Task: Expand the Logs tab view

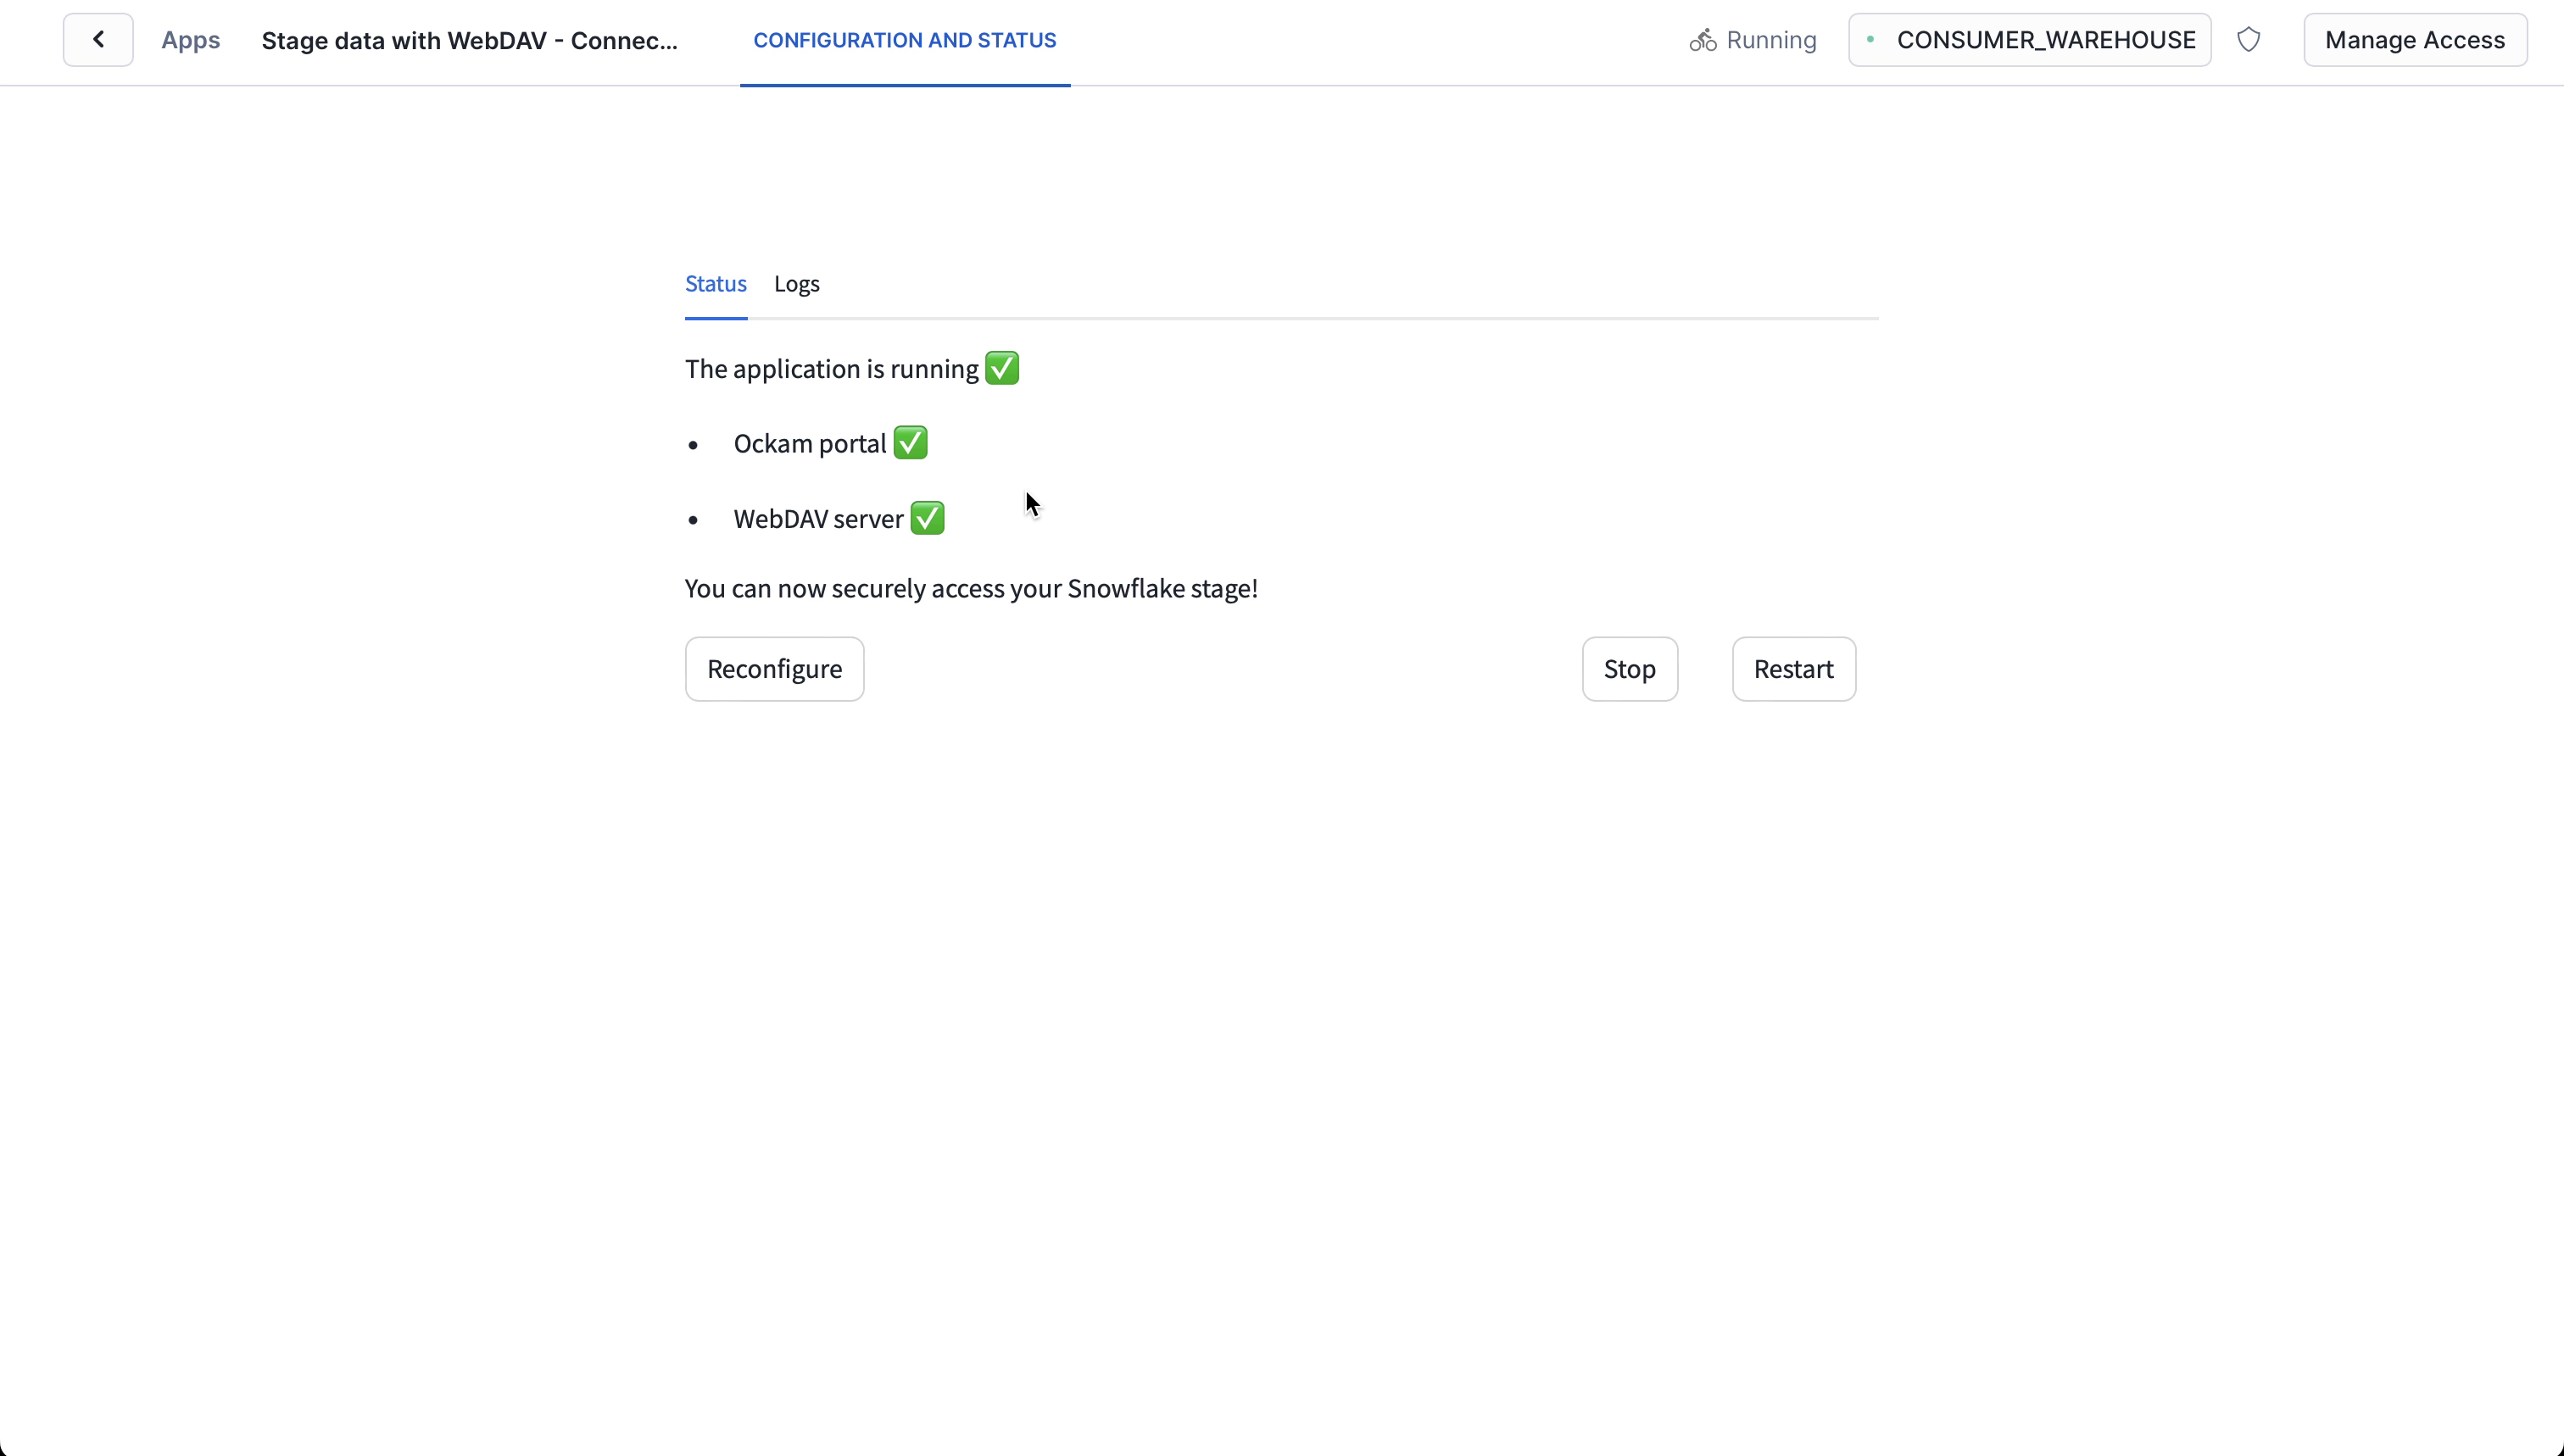Action: click(x=798, y=283)
